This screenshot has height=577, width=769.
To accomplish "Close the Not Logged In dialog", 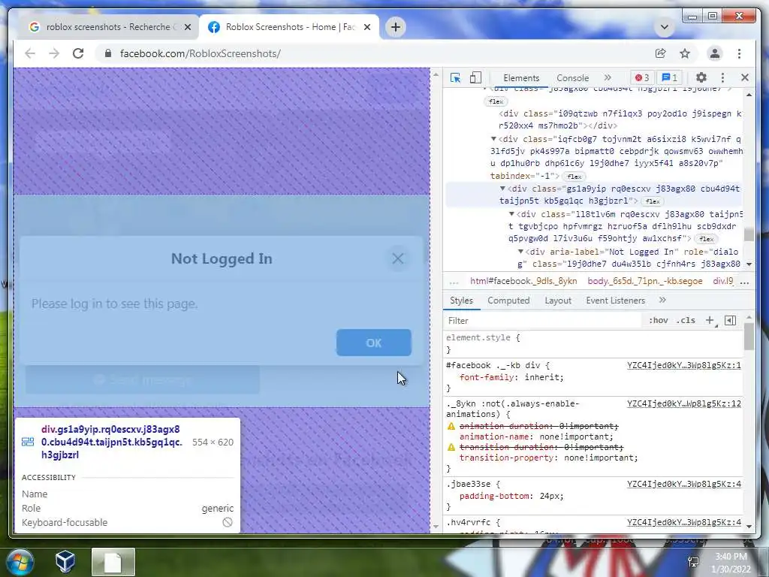I will [x=398, y=258].
